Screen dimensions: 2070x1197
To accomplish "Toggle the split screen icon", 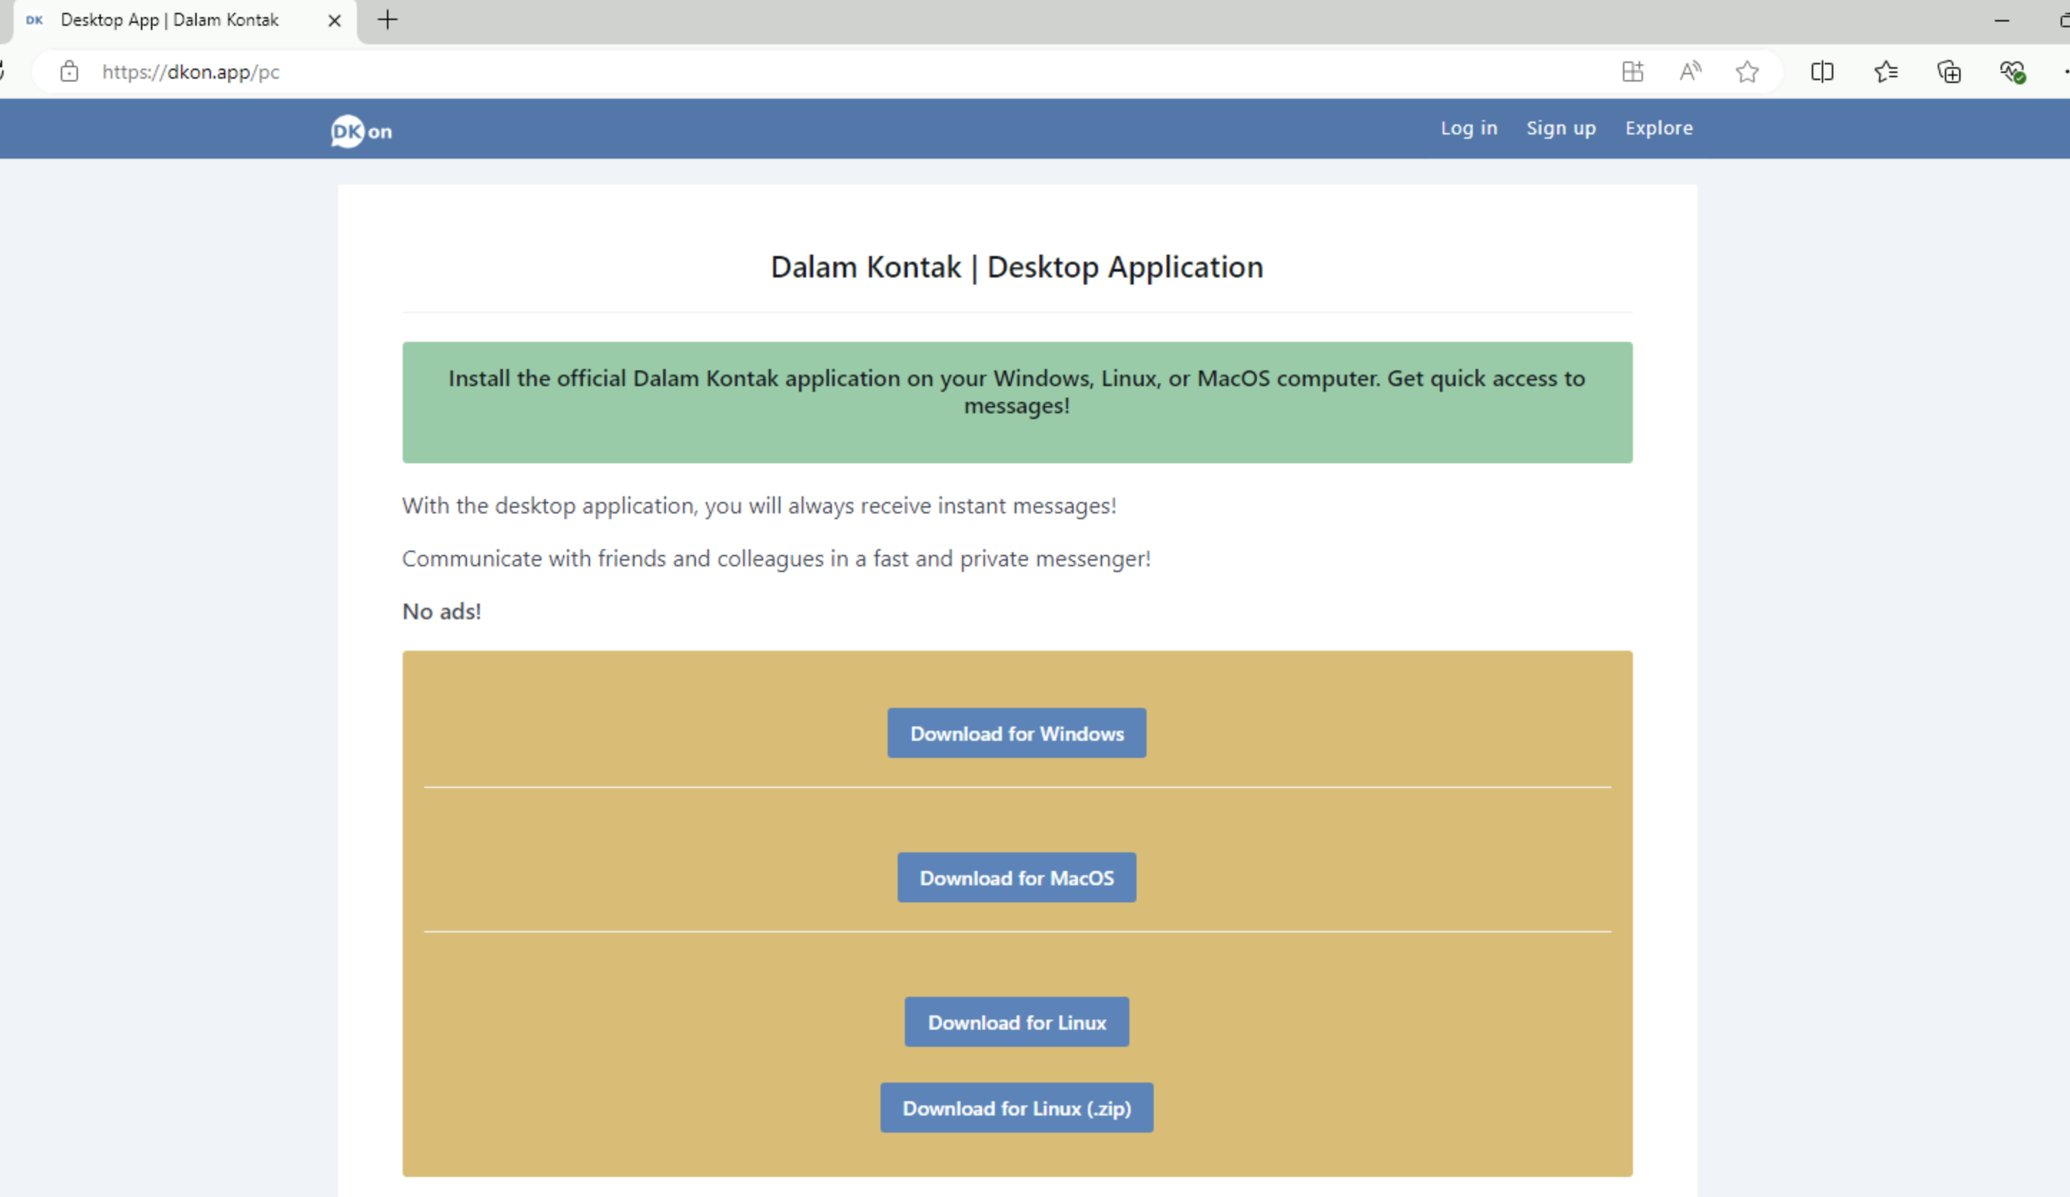I will pyautogui.click(x=1822, y=72).
